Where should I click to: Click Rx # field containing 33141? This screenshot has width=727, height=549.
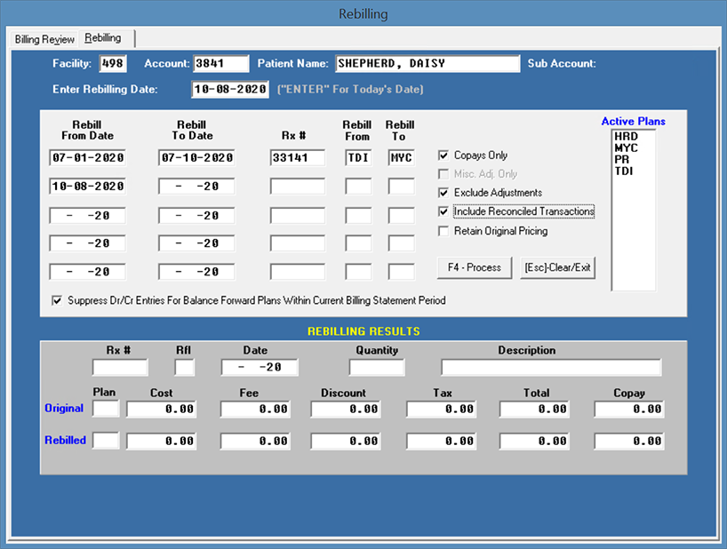[x=298, y=158]
